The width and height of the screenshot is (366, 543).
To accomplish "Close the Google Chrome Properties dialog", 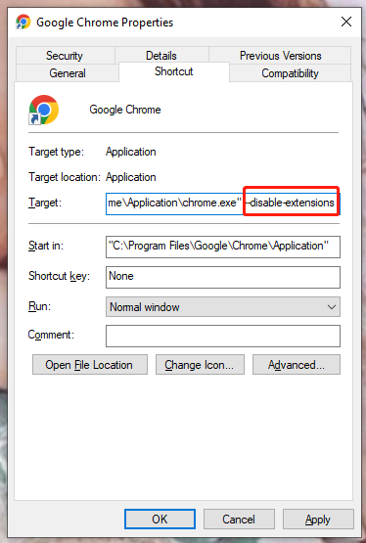I will pos(346,22).
